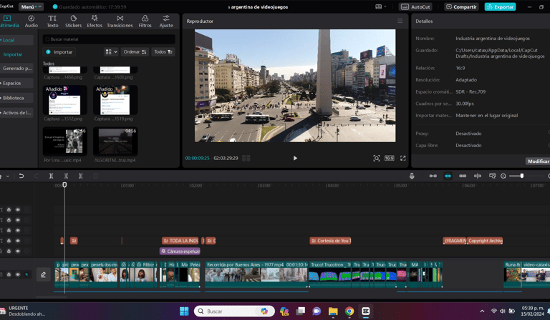550x320 pixels.
Task: Switch to the Transiciones tab
Action: (x=120, y=21)
